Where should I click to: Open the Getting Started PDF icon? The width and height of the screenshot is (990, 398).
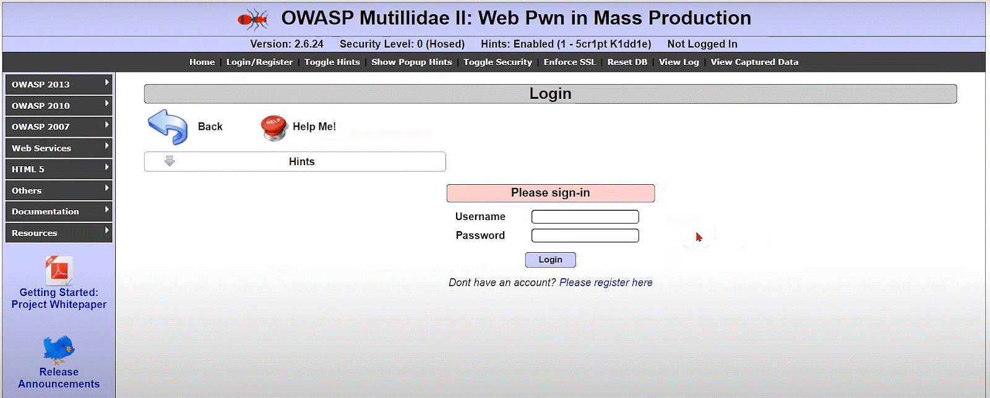(x=59, y=271)
